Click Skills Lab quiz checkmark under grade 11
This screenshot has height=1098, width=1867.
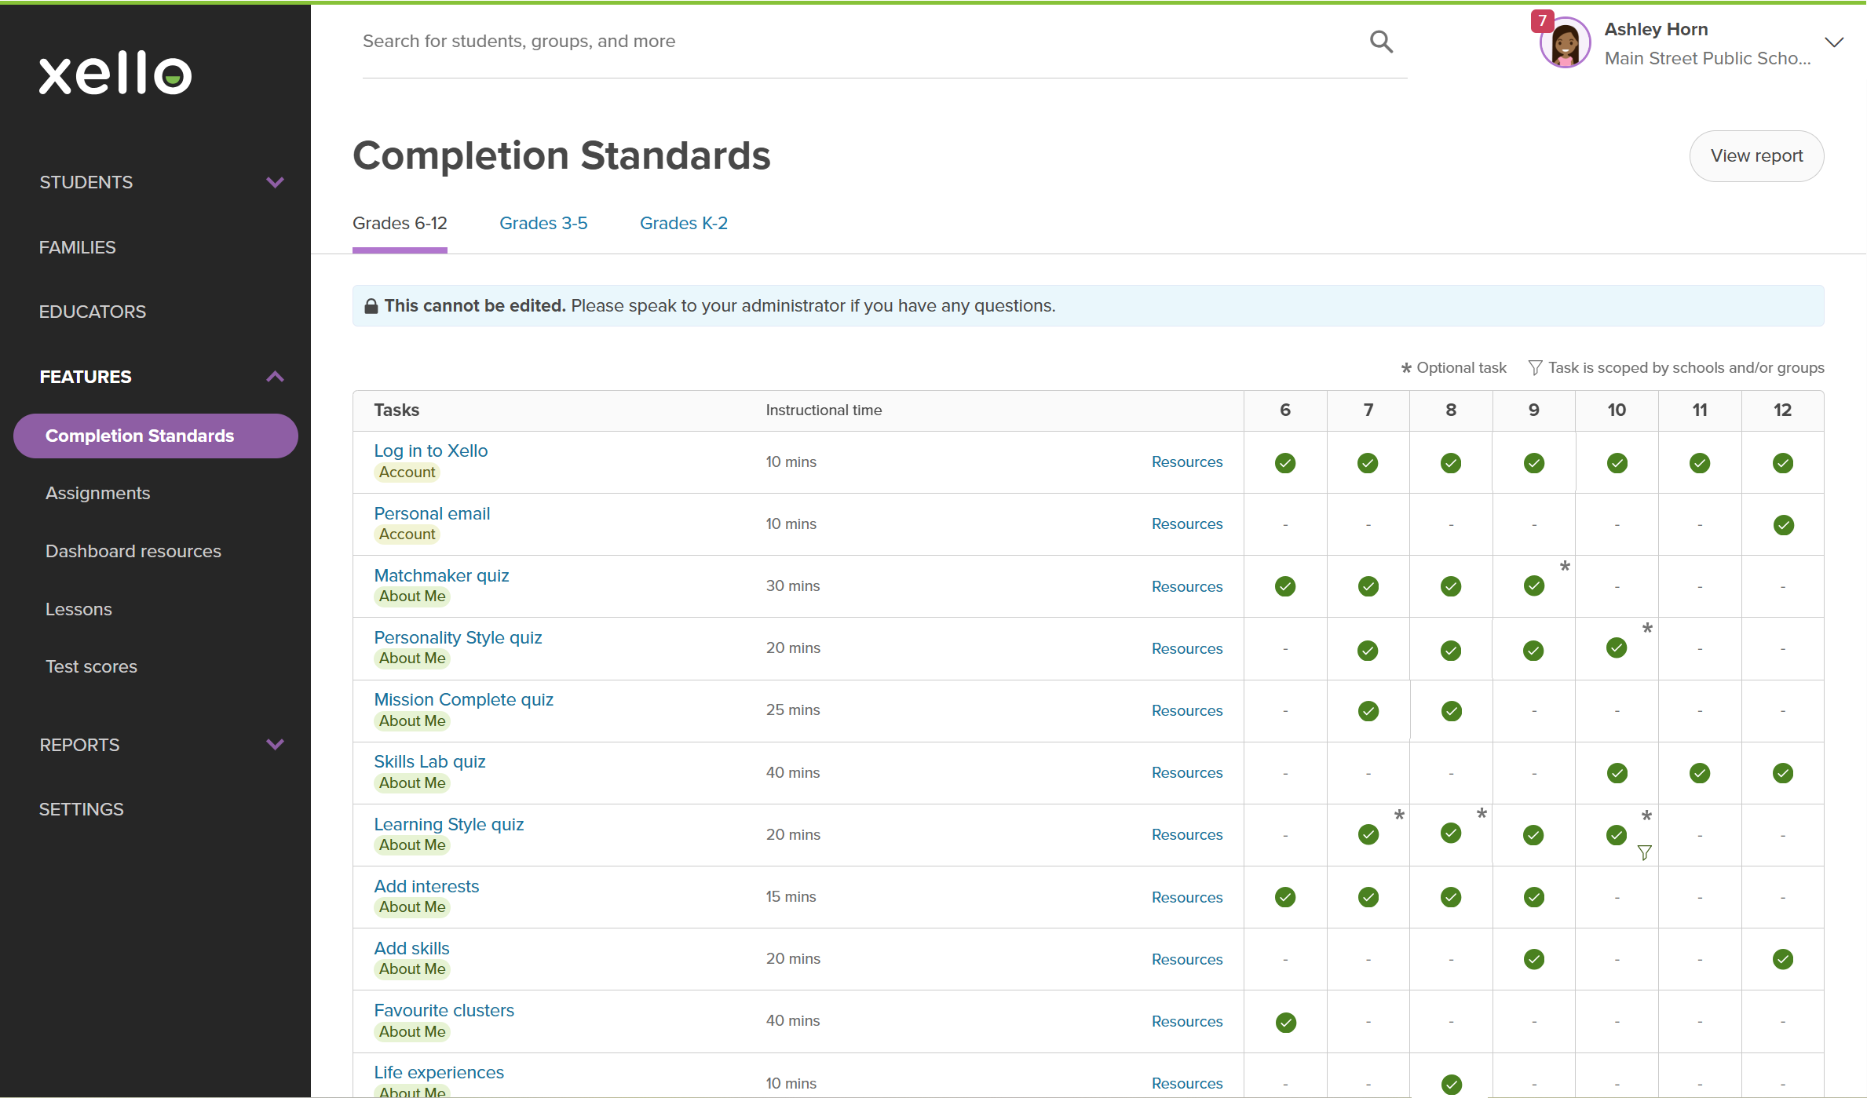tap(1700, 773)
